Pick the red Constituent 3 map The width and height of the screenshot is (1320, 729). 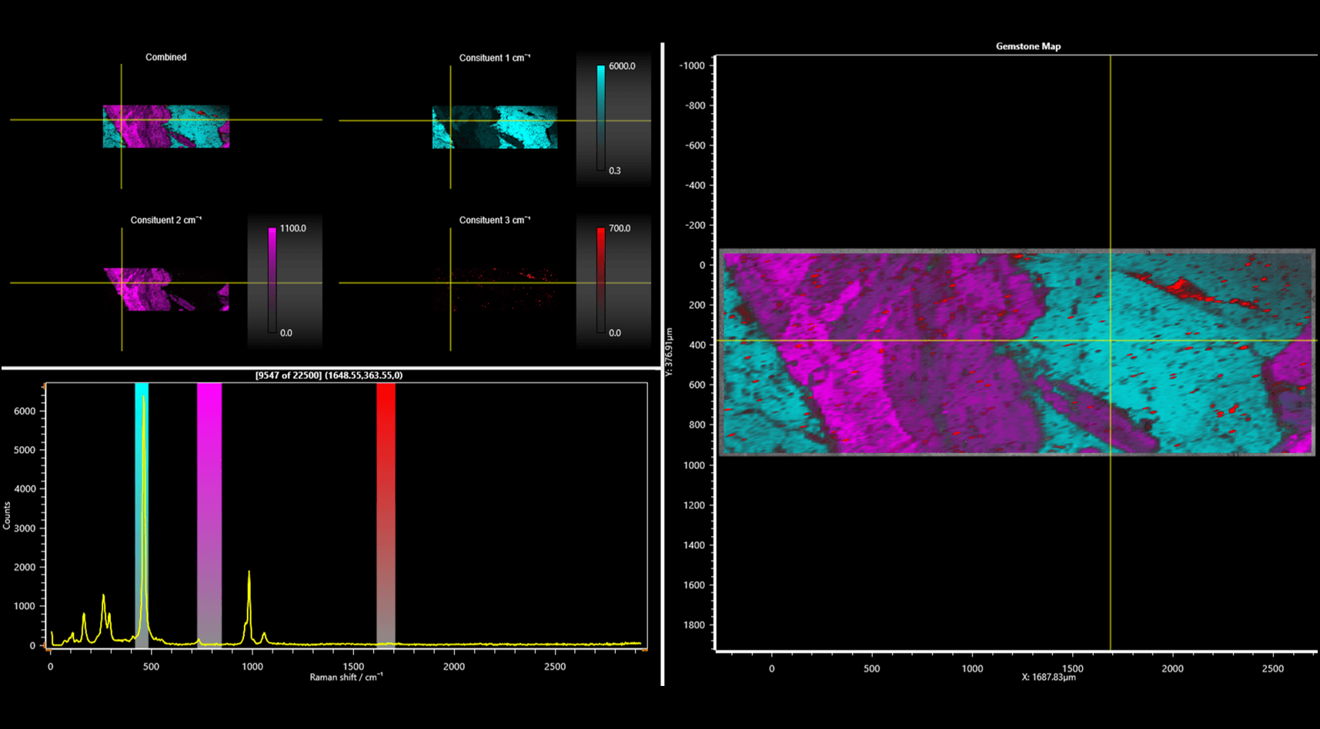click(495, 289)
